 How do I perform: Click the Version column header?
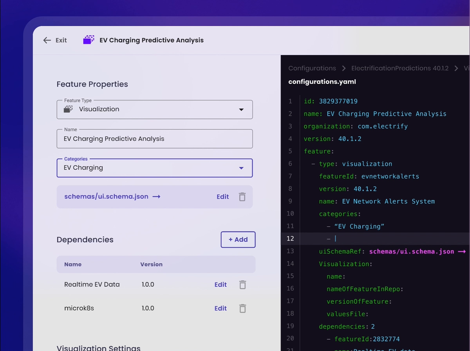[151, 264]
